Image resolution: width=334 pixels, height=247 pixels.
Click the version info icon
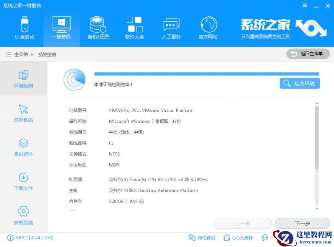pos(10,238)
